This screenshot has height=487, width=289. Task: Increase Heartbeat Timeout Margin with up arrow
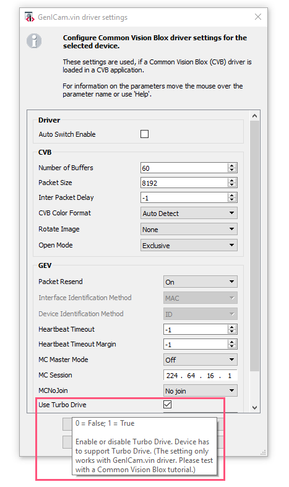[231, 342]
